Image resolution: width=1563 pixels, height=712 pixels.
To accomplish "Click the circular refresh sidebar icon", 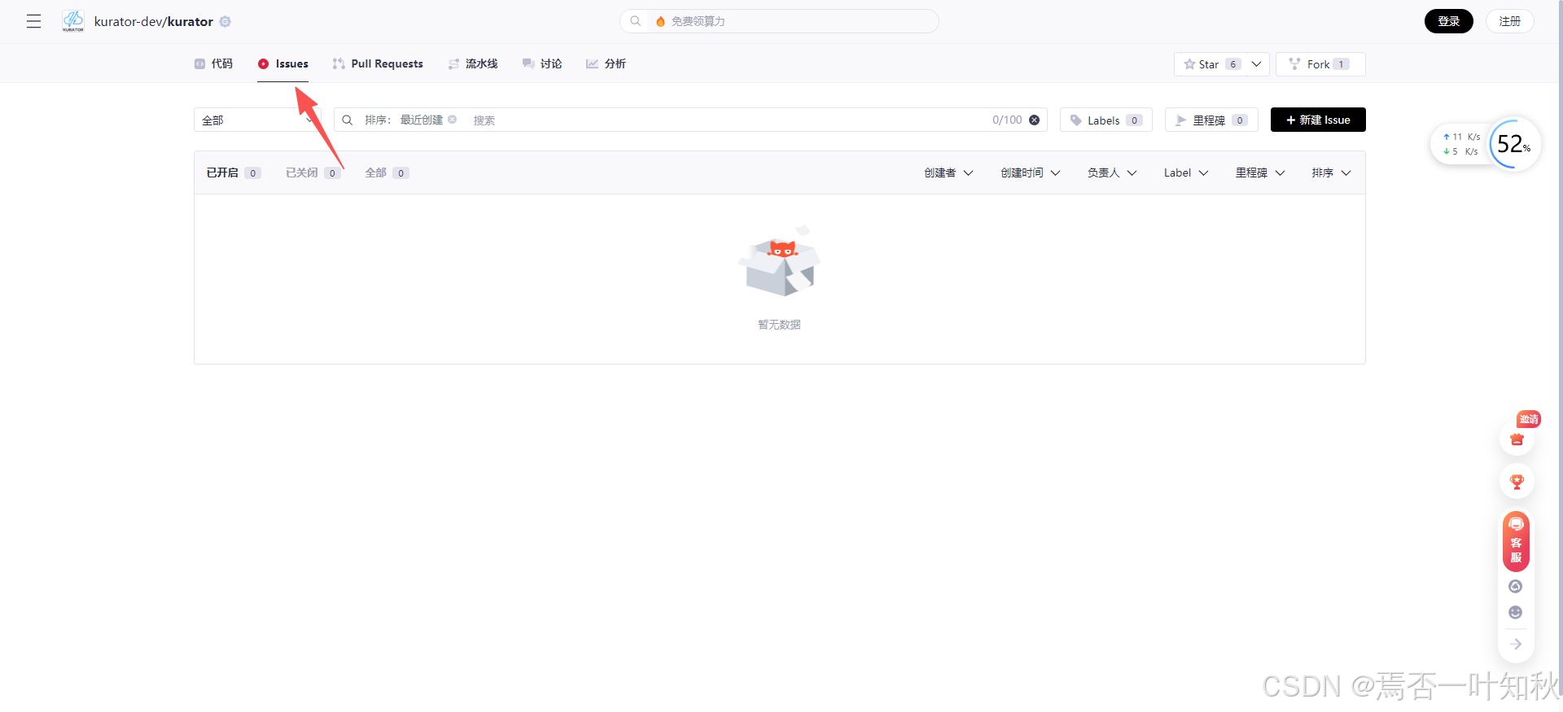I will pos(1516,586).
